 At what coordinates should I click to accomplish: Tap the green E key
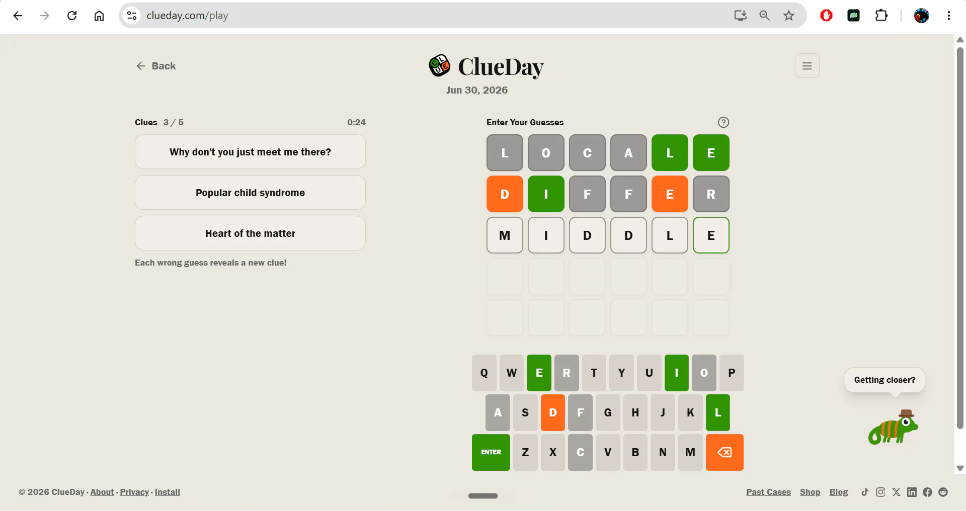539,373
